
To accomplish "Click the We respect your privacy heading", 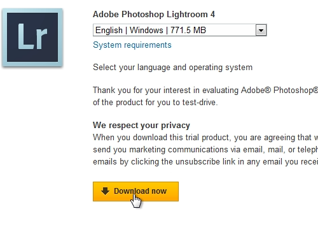I will (x=141, y=125).
